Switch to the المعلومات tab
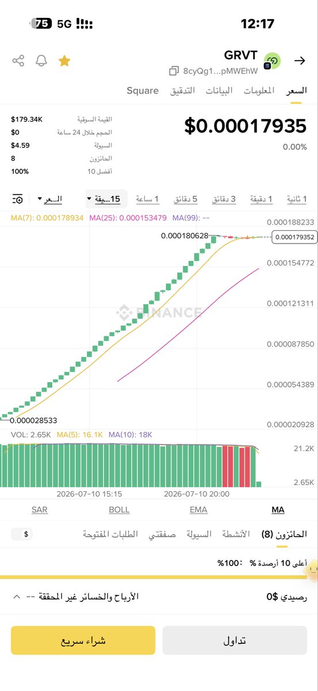This screenshot has height=691, width=318. tap(259, 90)
